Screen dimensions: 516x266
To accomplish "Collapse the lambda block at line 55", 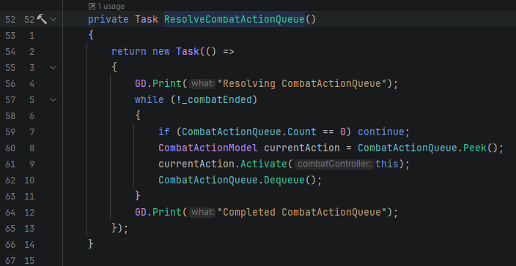I will 54,67.
